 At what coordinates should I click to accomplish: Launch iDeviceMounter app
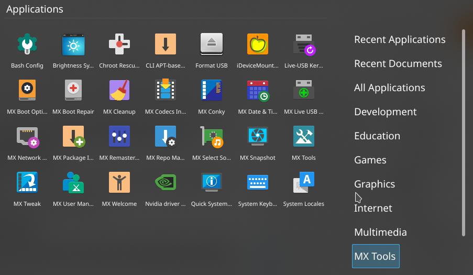pos(258,44)
